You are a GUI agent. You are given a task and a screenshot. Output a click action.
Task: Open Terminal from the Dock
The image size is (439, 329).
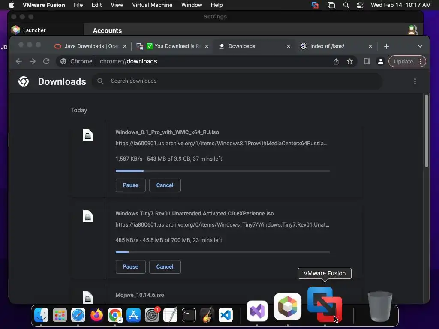(x=189, y=315)
